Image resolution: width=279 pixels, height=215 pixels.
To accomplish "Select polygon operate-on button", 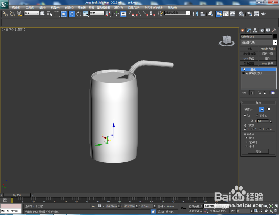I will [x=269, y=109].
